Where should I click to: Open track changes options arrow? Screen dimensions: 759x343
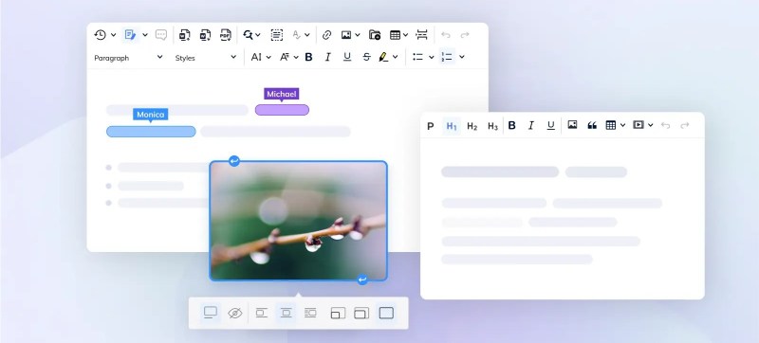click(x=145, y=35)
